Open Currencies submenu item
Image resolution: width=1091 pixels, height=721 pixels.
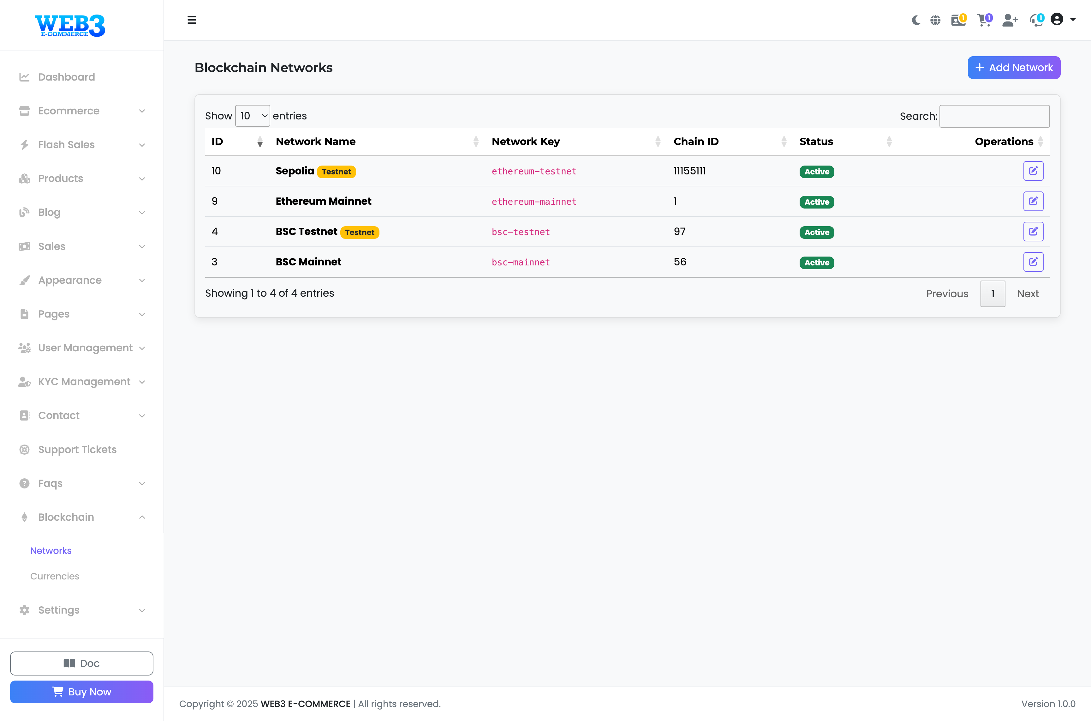coord(55,576)
